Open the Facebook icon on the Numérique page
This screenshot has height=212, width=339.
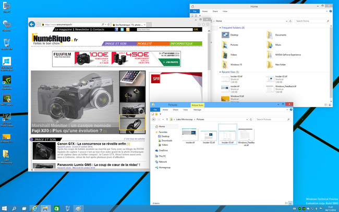(116, 29)
